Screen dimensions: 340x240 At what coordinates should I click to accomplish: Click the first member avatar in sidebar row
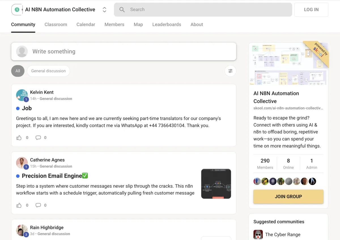257,181
